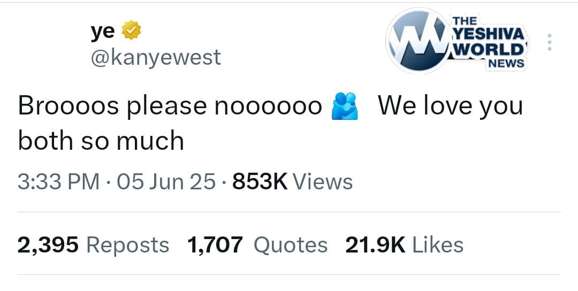Viewport: 578px width, 291px height.
Task: Click the 05 Jun 25 date
Action: (x=166, y=182)
